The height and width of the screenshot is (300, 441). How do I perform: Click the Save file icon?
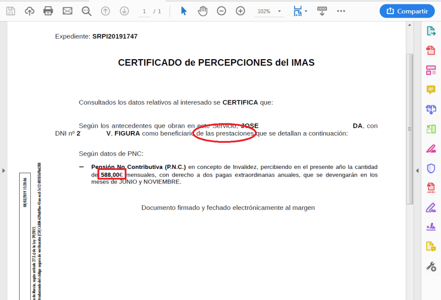tap(11, 11)
